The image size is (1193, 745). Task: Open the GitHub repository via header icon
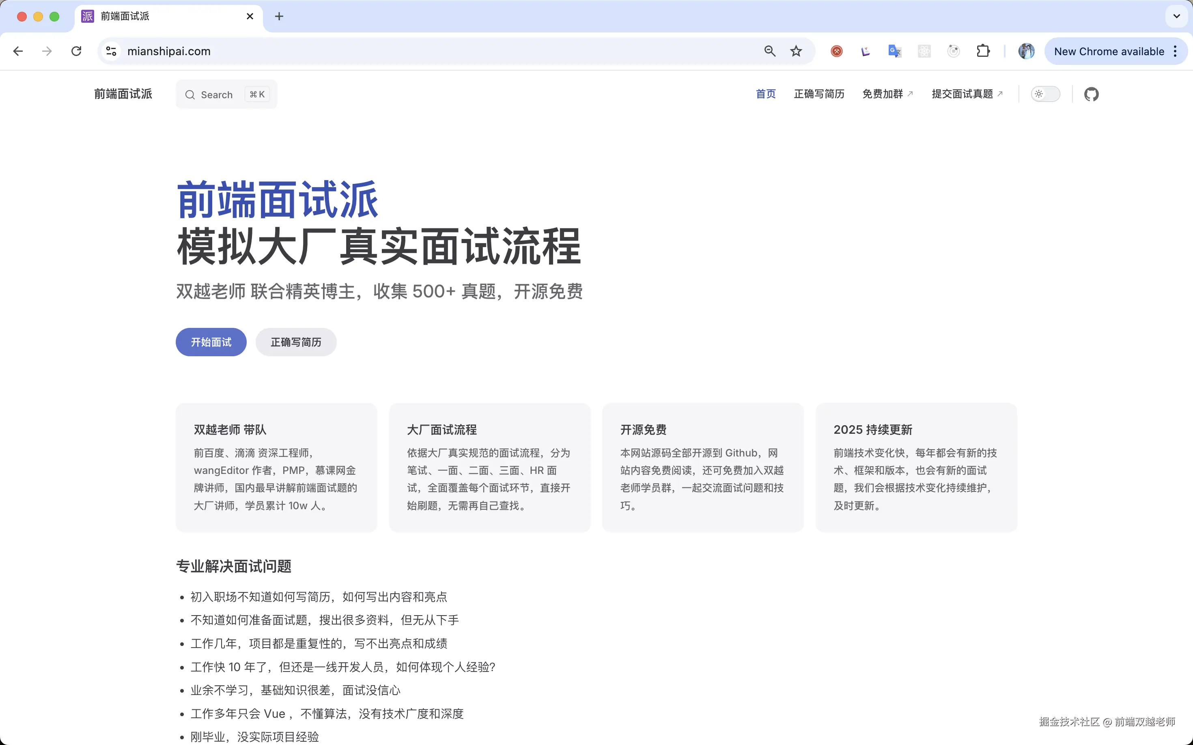[1092, 94]
